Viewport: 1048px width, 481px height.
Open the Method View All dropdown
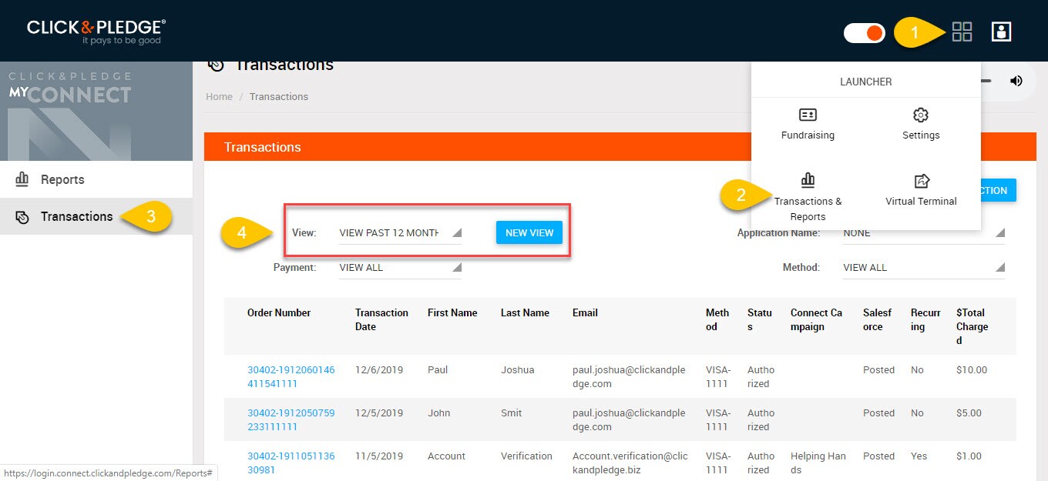point(923,268)
